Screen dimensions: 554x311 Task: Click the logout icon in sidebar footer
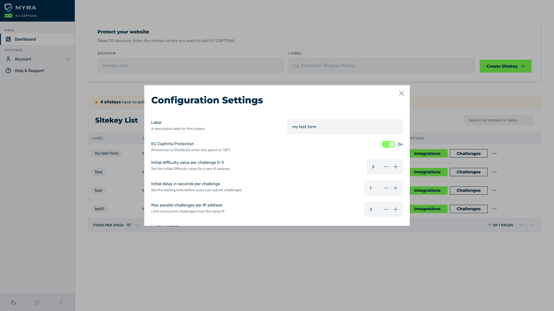click(x=37, y=302)
